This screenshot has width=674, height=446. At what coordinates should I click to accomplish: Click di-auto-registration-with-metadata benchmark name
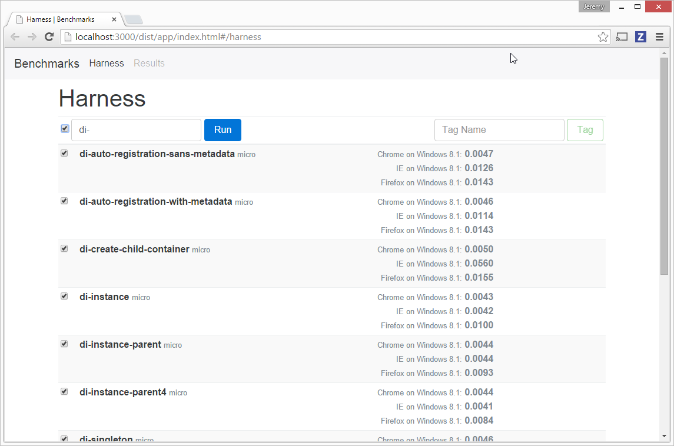tap(155, 201)
